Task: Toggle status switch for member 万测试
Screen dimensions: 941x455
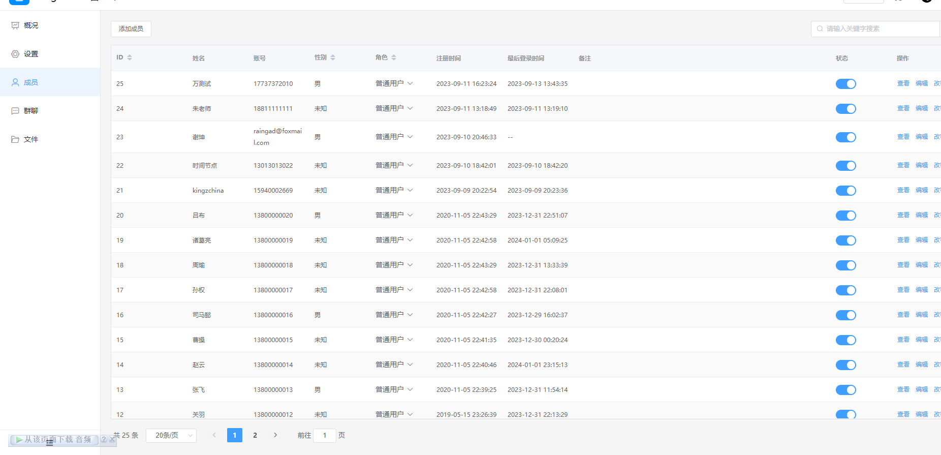Action: pyautogui.click(x=845, y=84)
